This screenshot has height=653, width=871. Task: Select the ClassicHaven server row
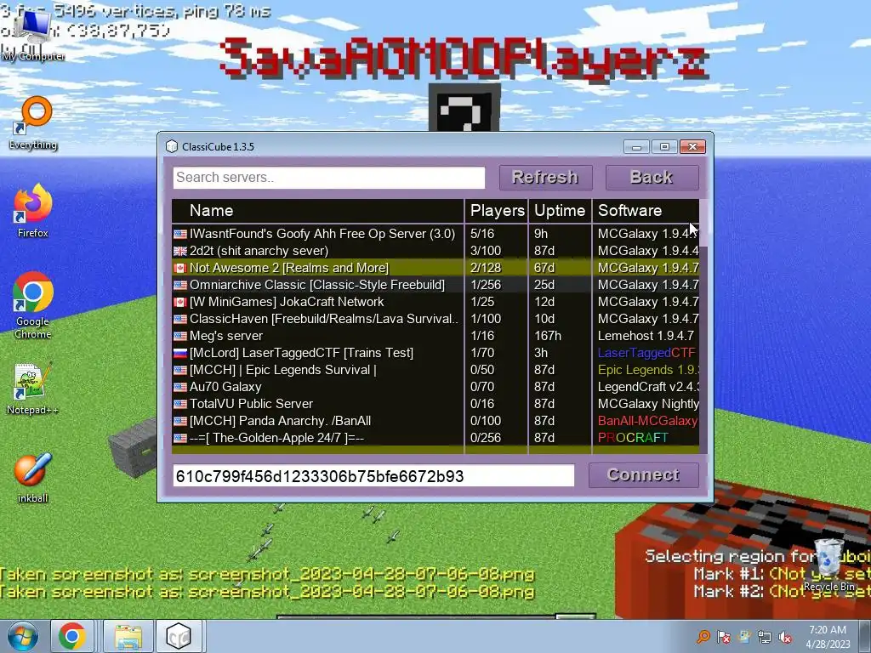click(435, 319)
